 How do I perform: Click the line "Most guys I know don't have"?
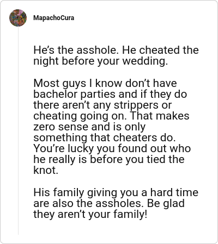click(x=105, y=83)
